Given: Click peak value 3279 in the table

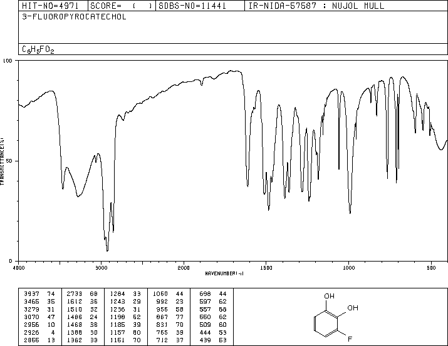Looking at the screenshot, I should 31,309.
